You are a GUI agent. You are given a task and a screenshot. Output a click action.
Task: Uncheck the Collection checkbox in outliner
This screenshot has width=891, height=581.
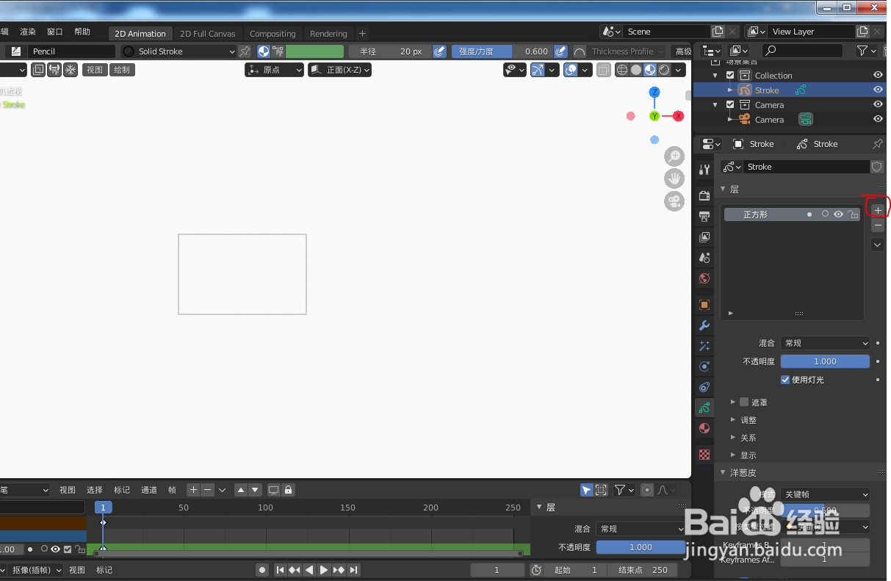(730, 76)
